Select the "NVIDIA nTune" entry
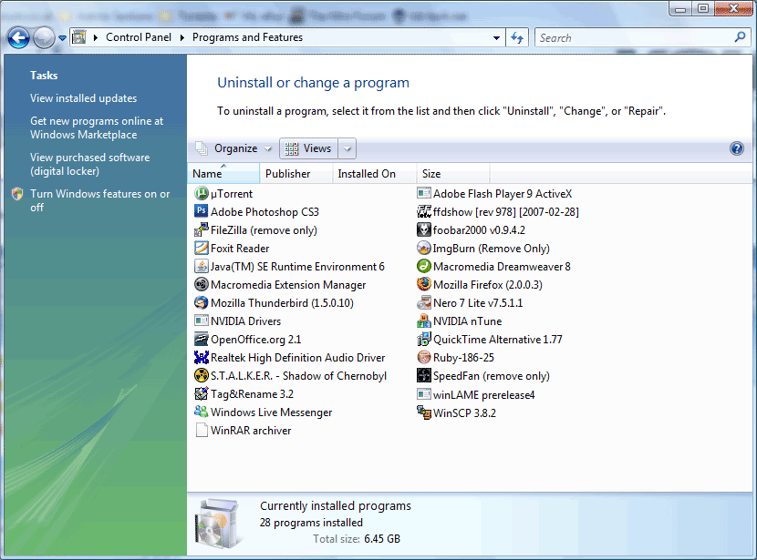757x560 pixels. 459,321
